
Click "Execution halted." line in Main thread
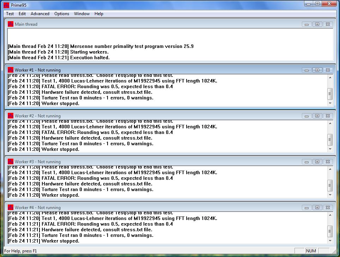[x=59, y=58]
